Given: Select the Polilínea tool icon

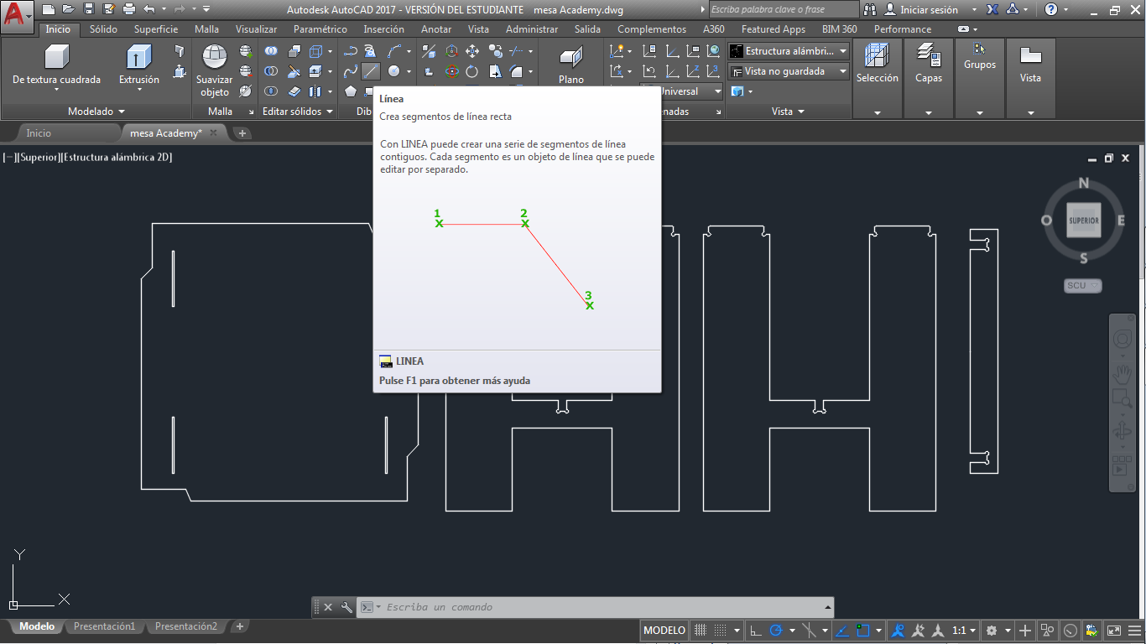Looking at the screenshot, I should coord(351,51).
